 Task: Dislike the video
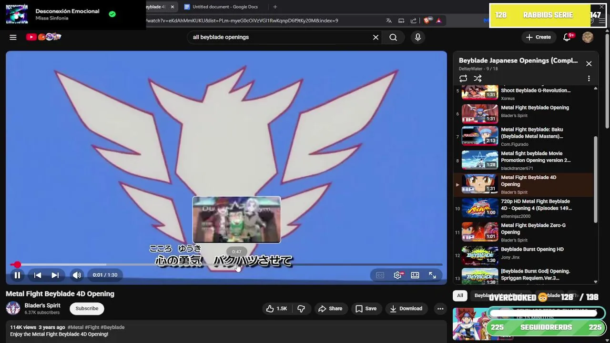point(301,309)
